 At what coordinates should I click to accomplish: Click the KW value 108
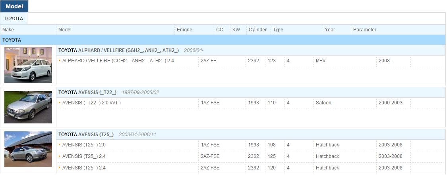click(272, 145)
